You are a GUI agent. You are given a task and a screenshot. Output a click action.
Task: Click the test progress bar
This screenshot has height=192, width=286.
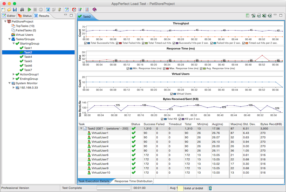pos(114,188)
